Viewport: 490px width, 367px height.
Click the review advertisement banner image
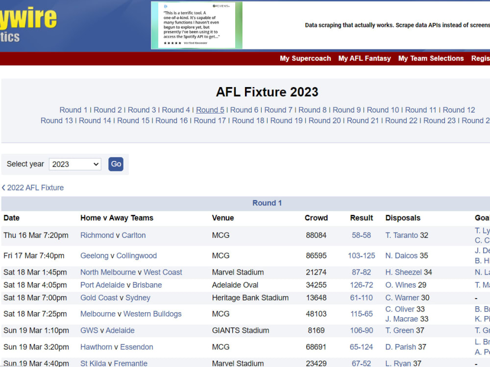(196, 25)
